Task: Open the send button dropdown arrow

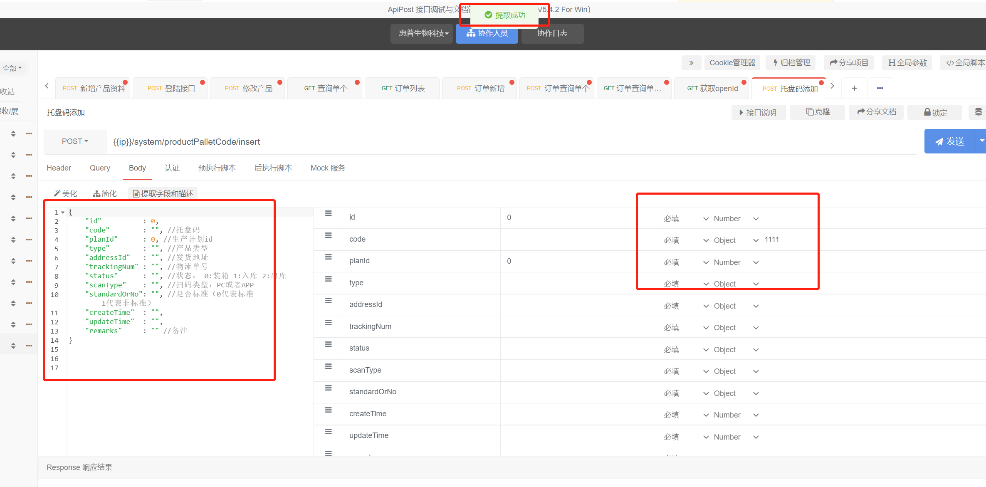Action: [981, 141]
